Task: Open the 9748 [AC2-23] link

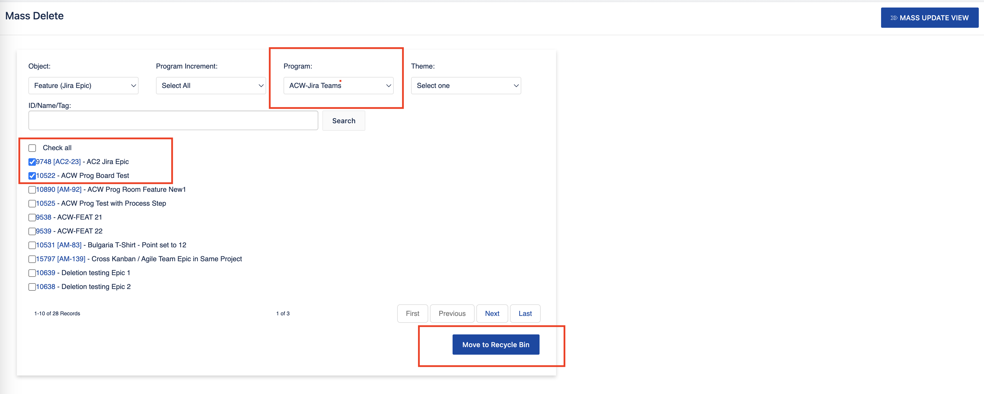Action: coord(59,161)
